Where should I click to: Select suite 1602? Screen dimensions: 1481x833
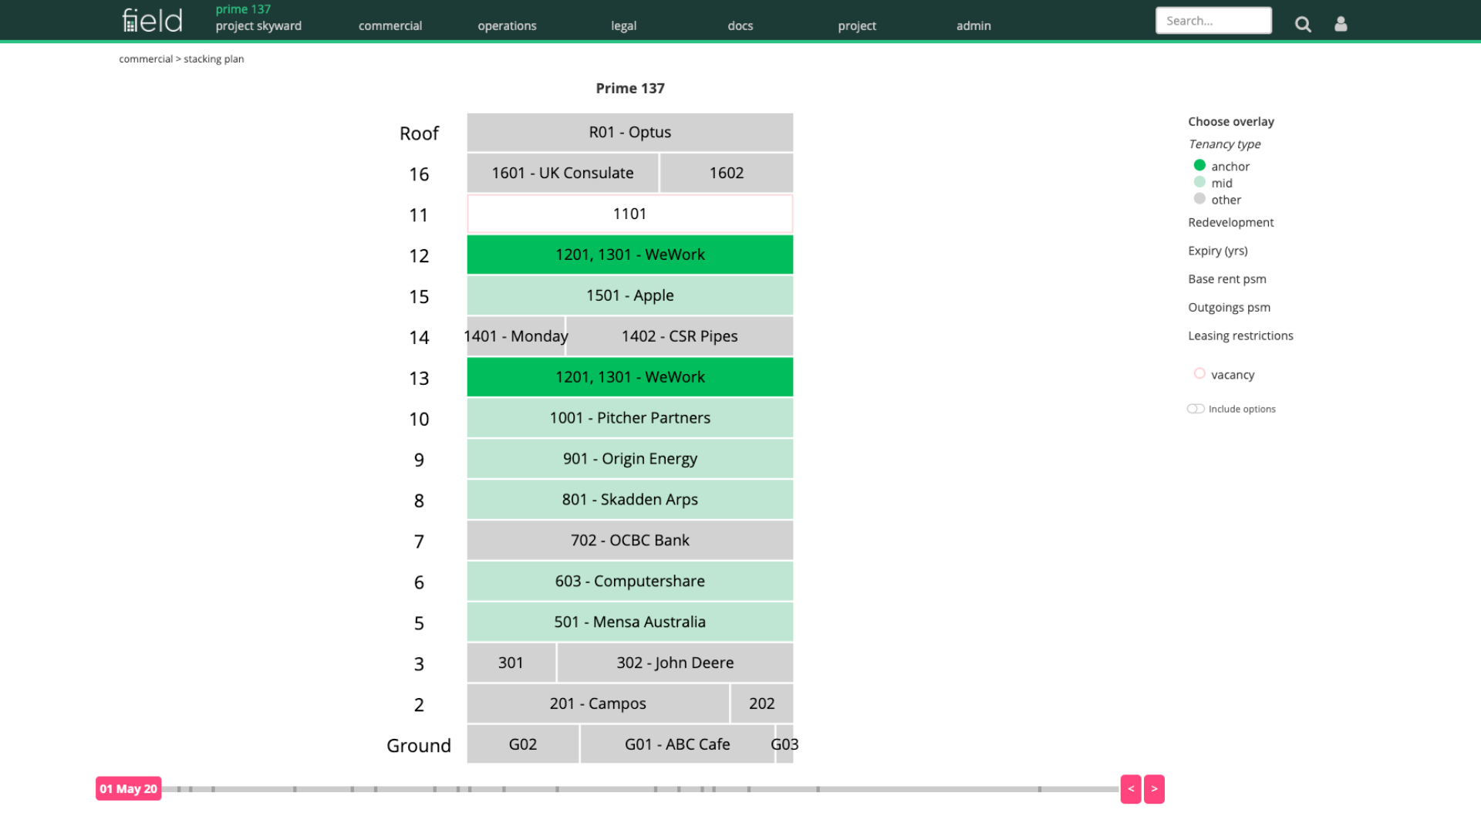pyautogui.click(x=727, y=173)
